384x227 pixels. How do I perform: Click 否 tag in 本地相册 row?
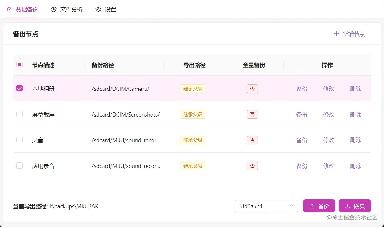[x=252, y=89]
